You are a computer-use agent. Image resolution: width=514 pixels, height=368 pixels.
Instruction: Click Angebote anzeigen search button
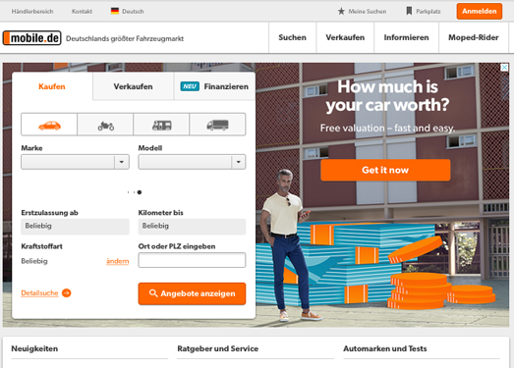[x=192, y=293]
